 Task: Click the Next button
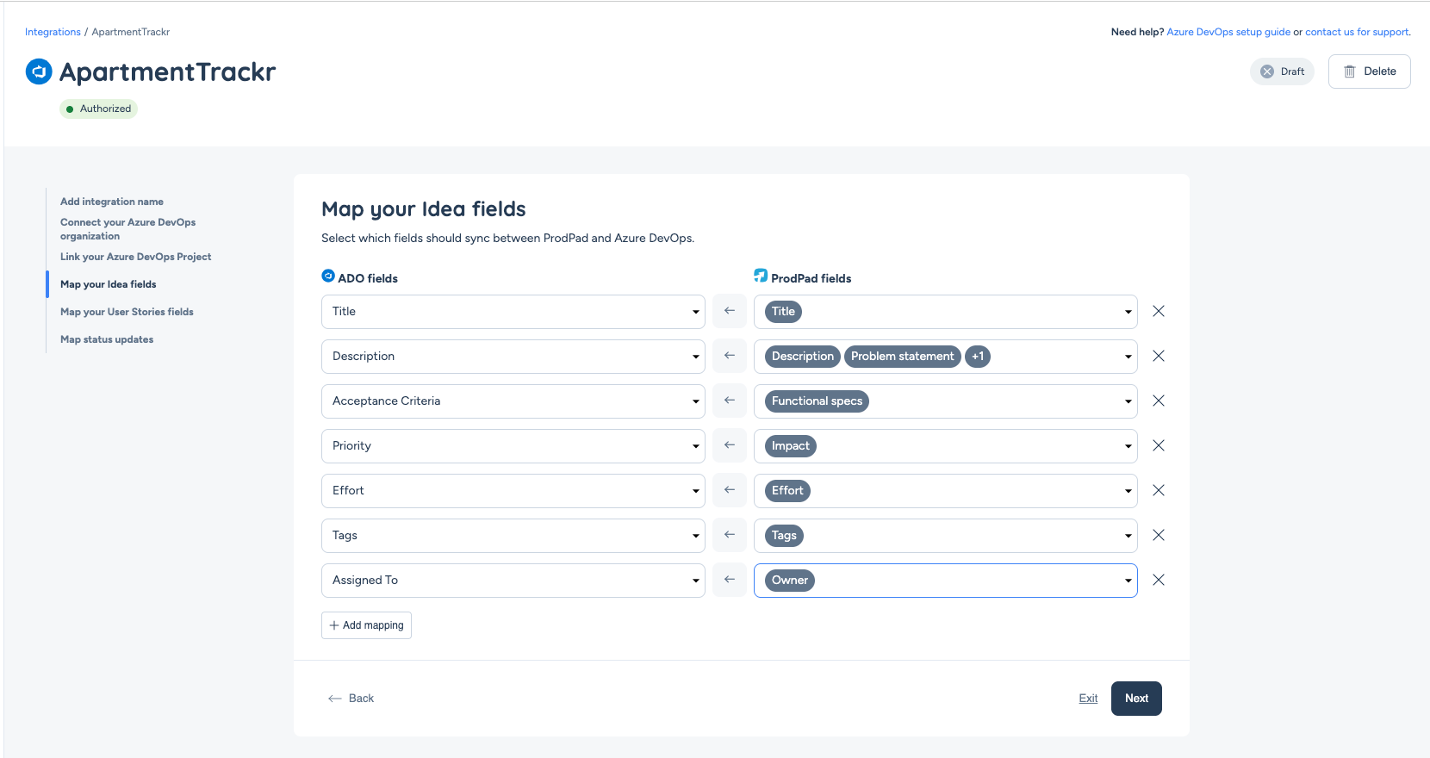[x=1136, y=699]
